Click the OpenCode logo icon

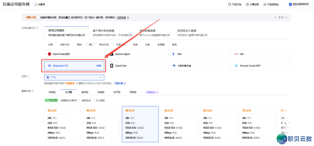pos(112,66)
